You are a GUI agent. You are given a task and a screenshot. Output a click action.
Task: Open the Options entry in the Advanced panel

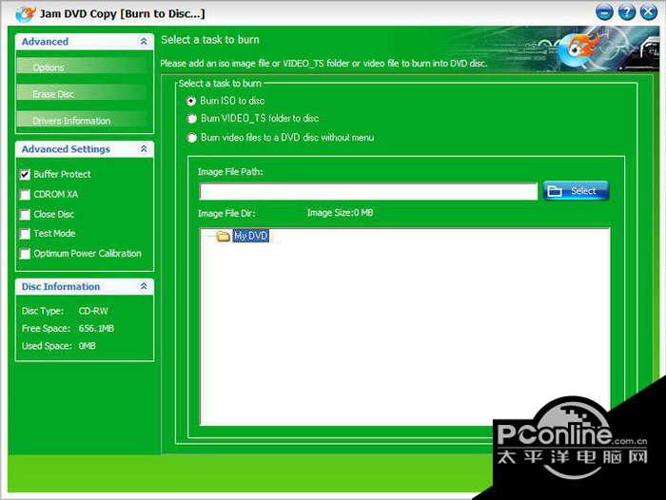82,67
